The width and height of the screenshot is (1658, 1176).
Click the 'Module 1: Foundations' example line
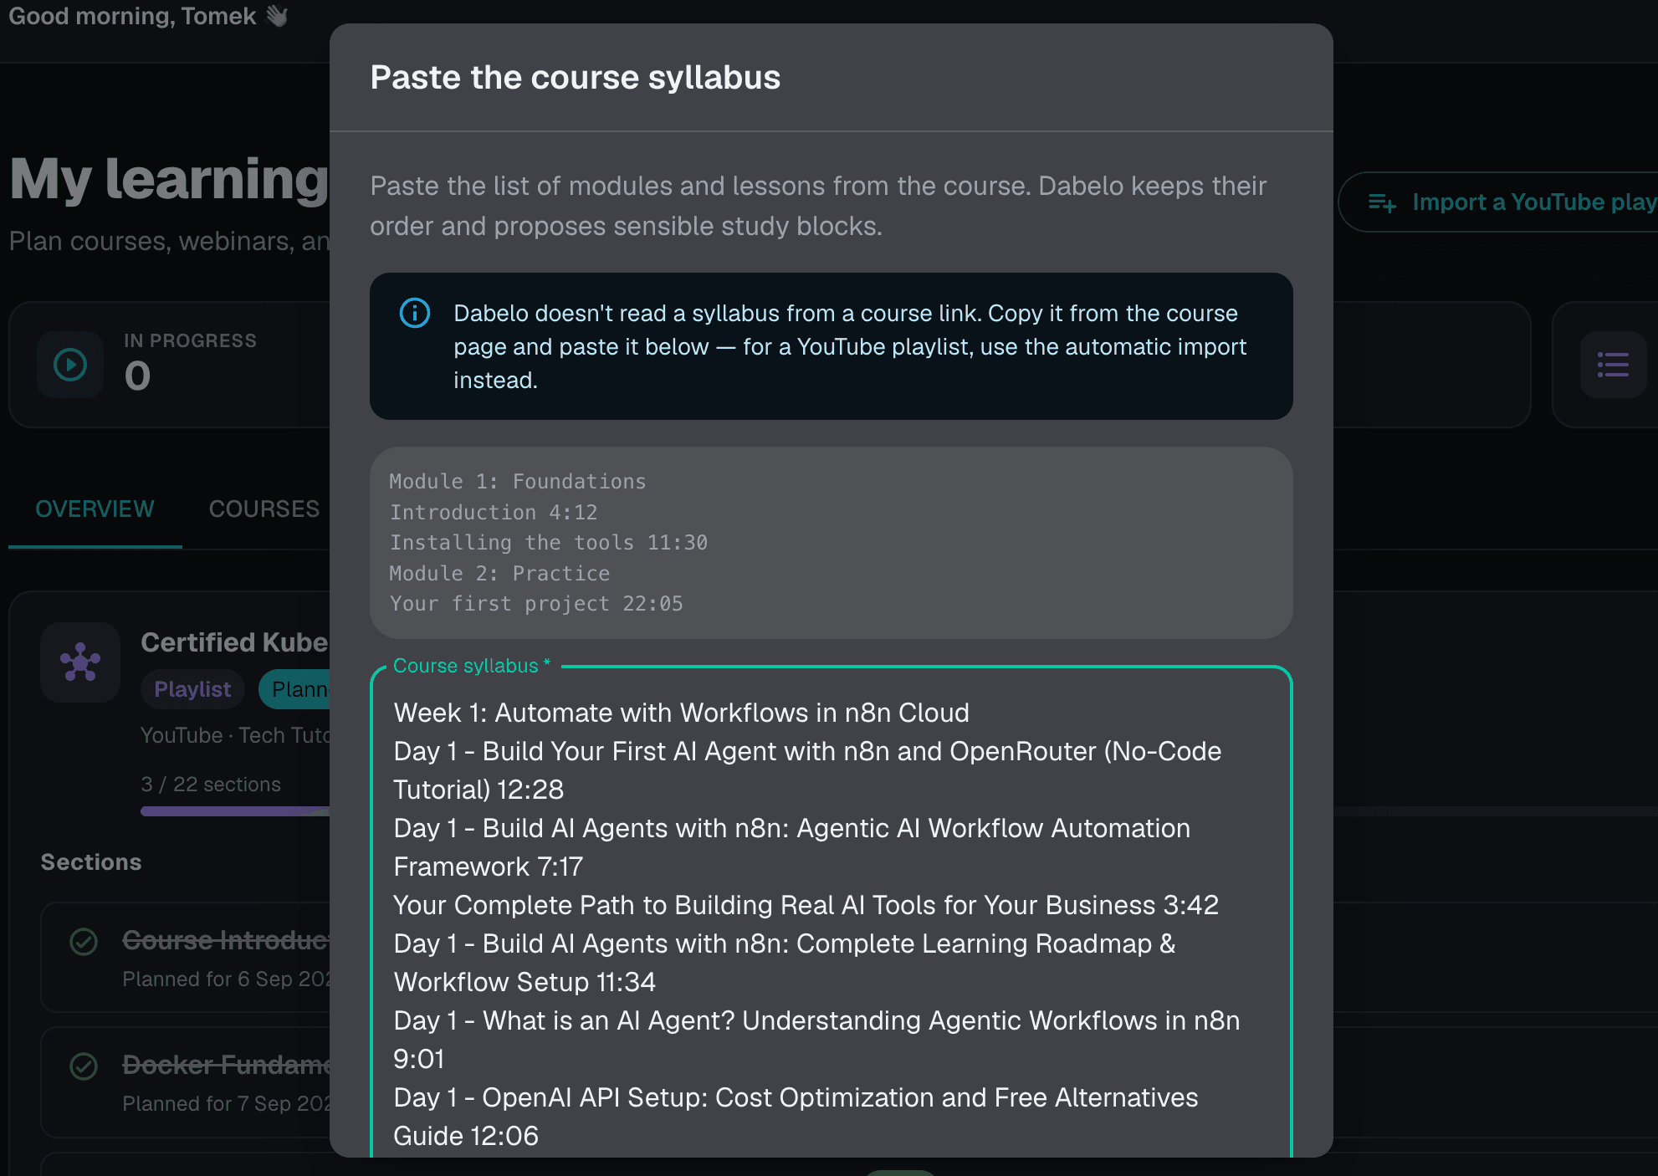pyautogui.click(x=518, y=482)
